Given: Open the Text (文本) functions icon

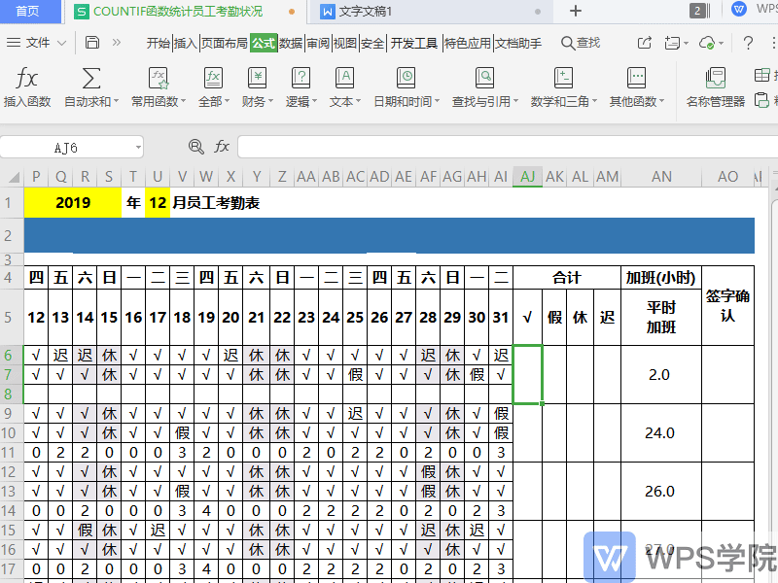Looking at the screenshot, I should tap(344, 79).
